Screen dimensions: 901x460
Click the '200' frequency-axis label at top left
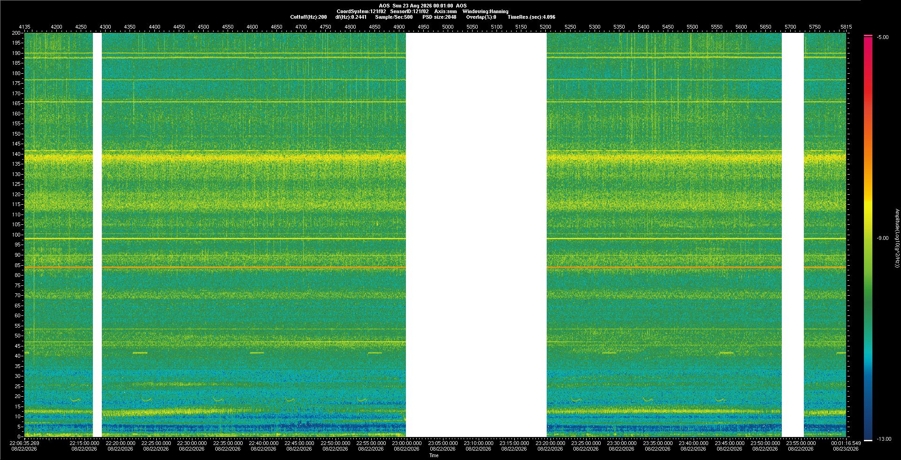(x=16, y=33)
